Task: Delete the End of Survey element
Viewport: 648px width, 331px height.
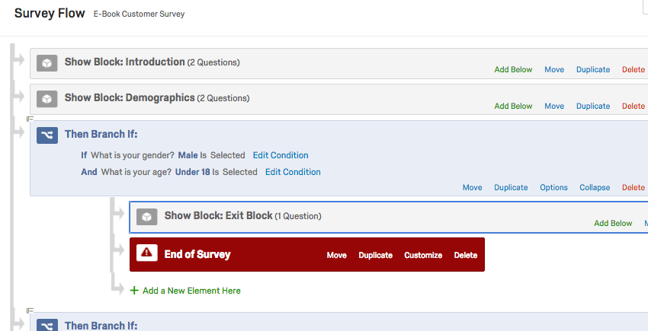Action: coord(466,256)
